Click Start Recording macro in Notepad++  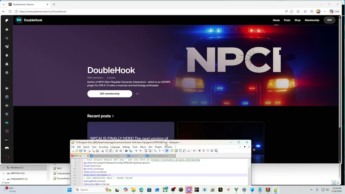pyautogui.click(x=199, y=151)
